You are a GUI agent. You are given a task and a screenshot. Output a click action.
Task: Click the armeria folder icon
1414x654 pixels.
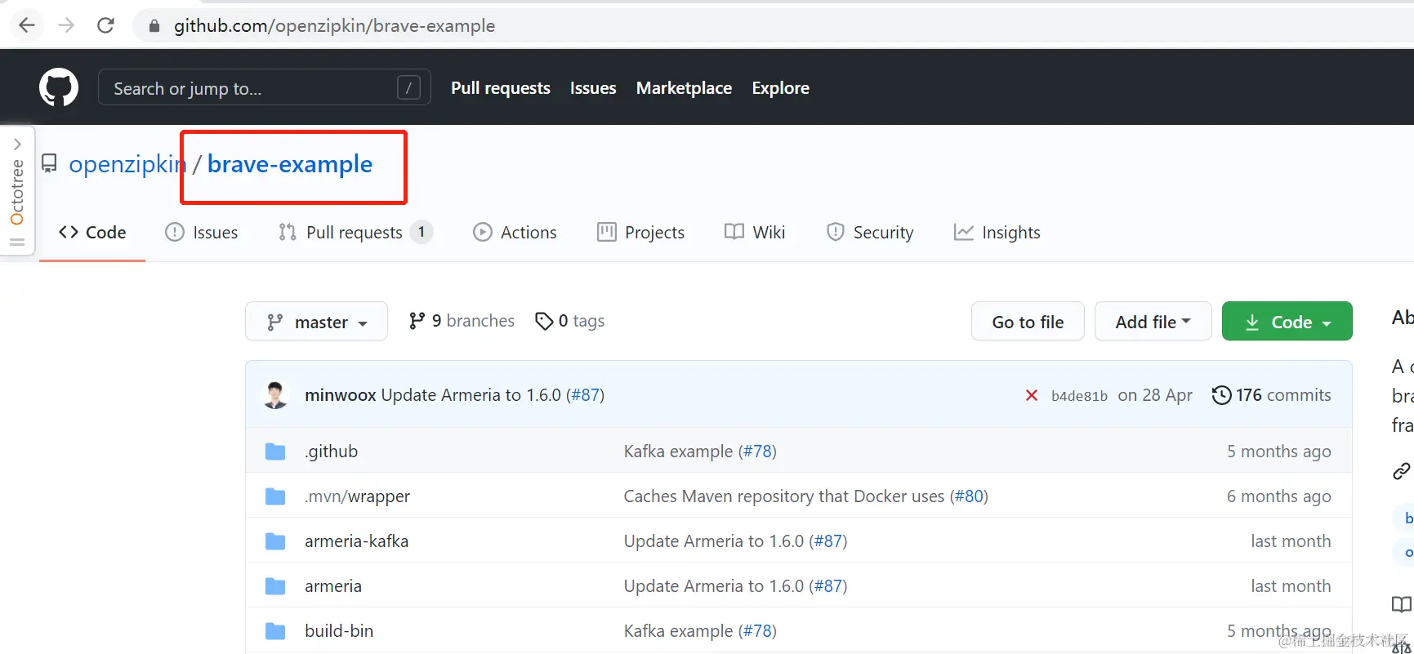(x=275, y=586)
